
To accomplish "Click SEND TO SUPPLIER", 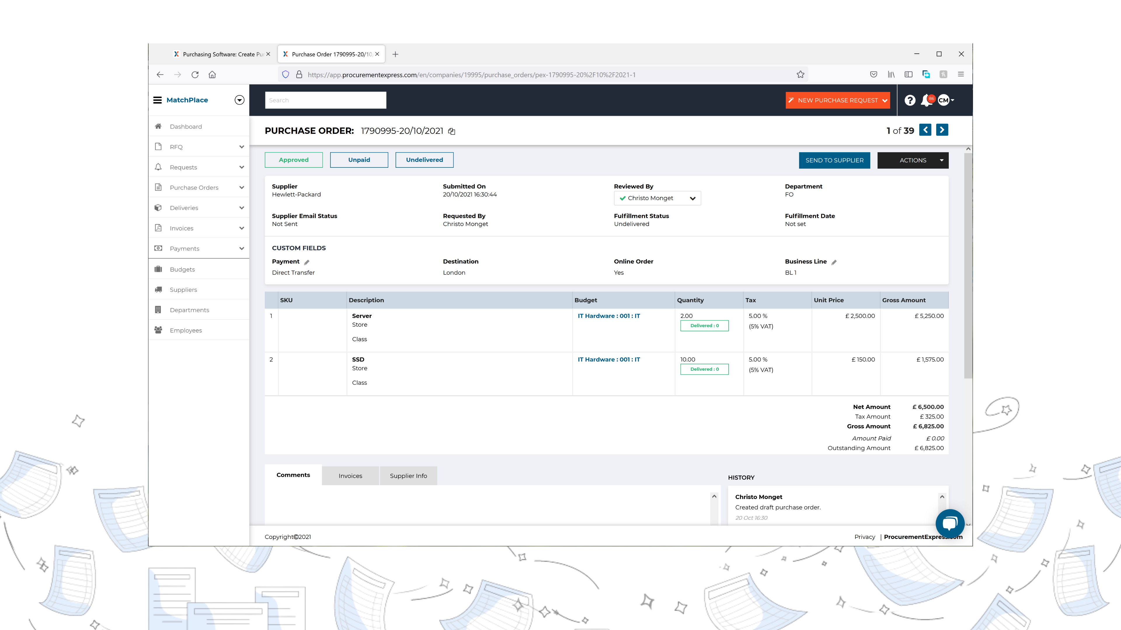I will pos(834,160).
